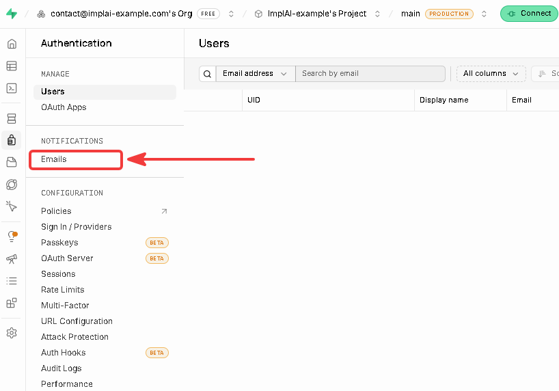Click the organization name in breadcrumb

(121, 14)
